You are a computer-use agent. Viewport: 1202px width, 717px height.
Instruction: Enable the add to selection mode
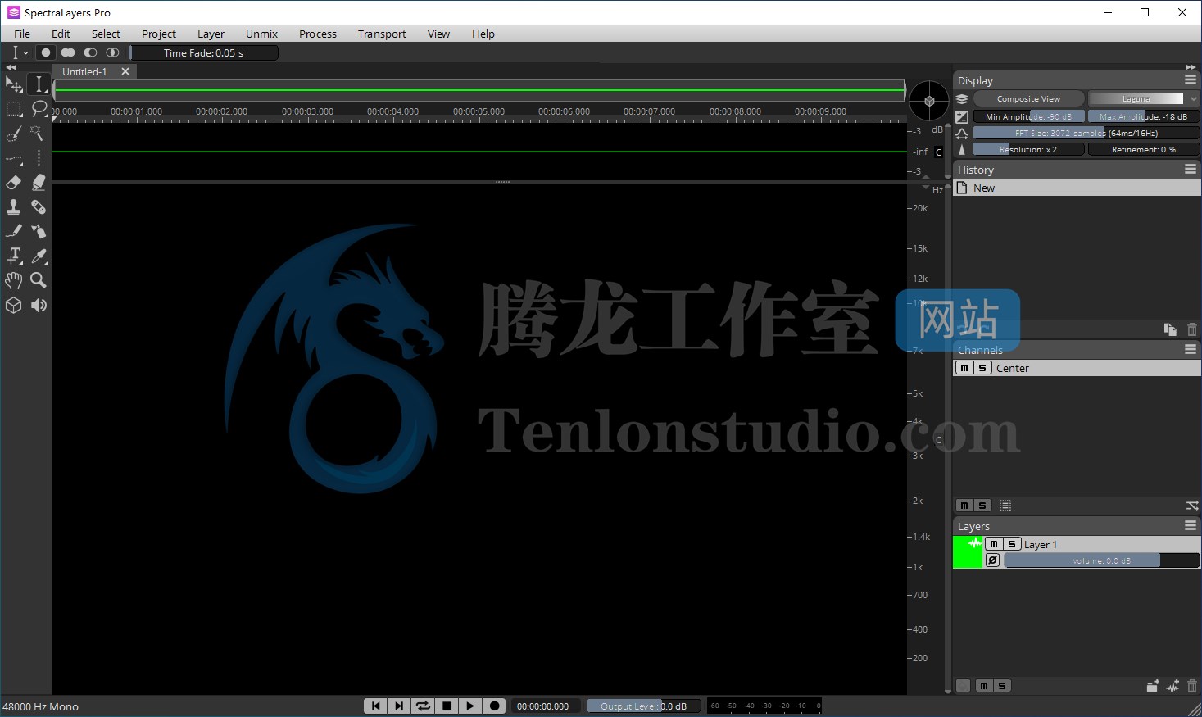point(68,52)
